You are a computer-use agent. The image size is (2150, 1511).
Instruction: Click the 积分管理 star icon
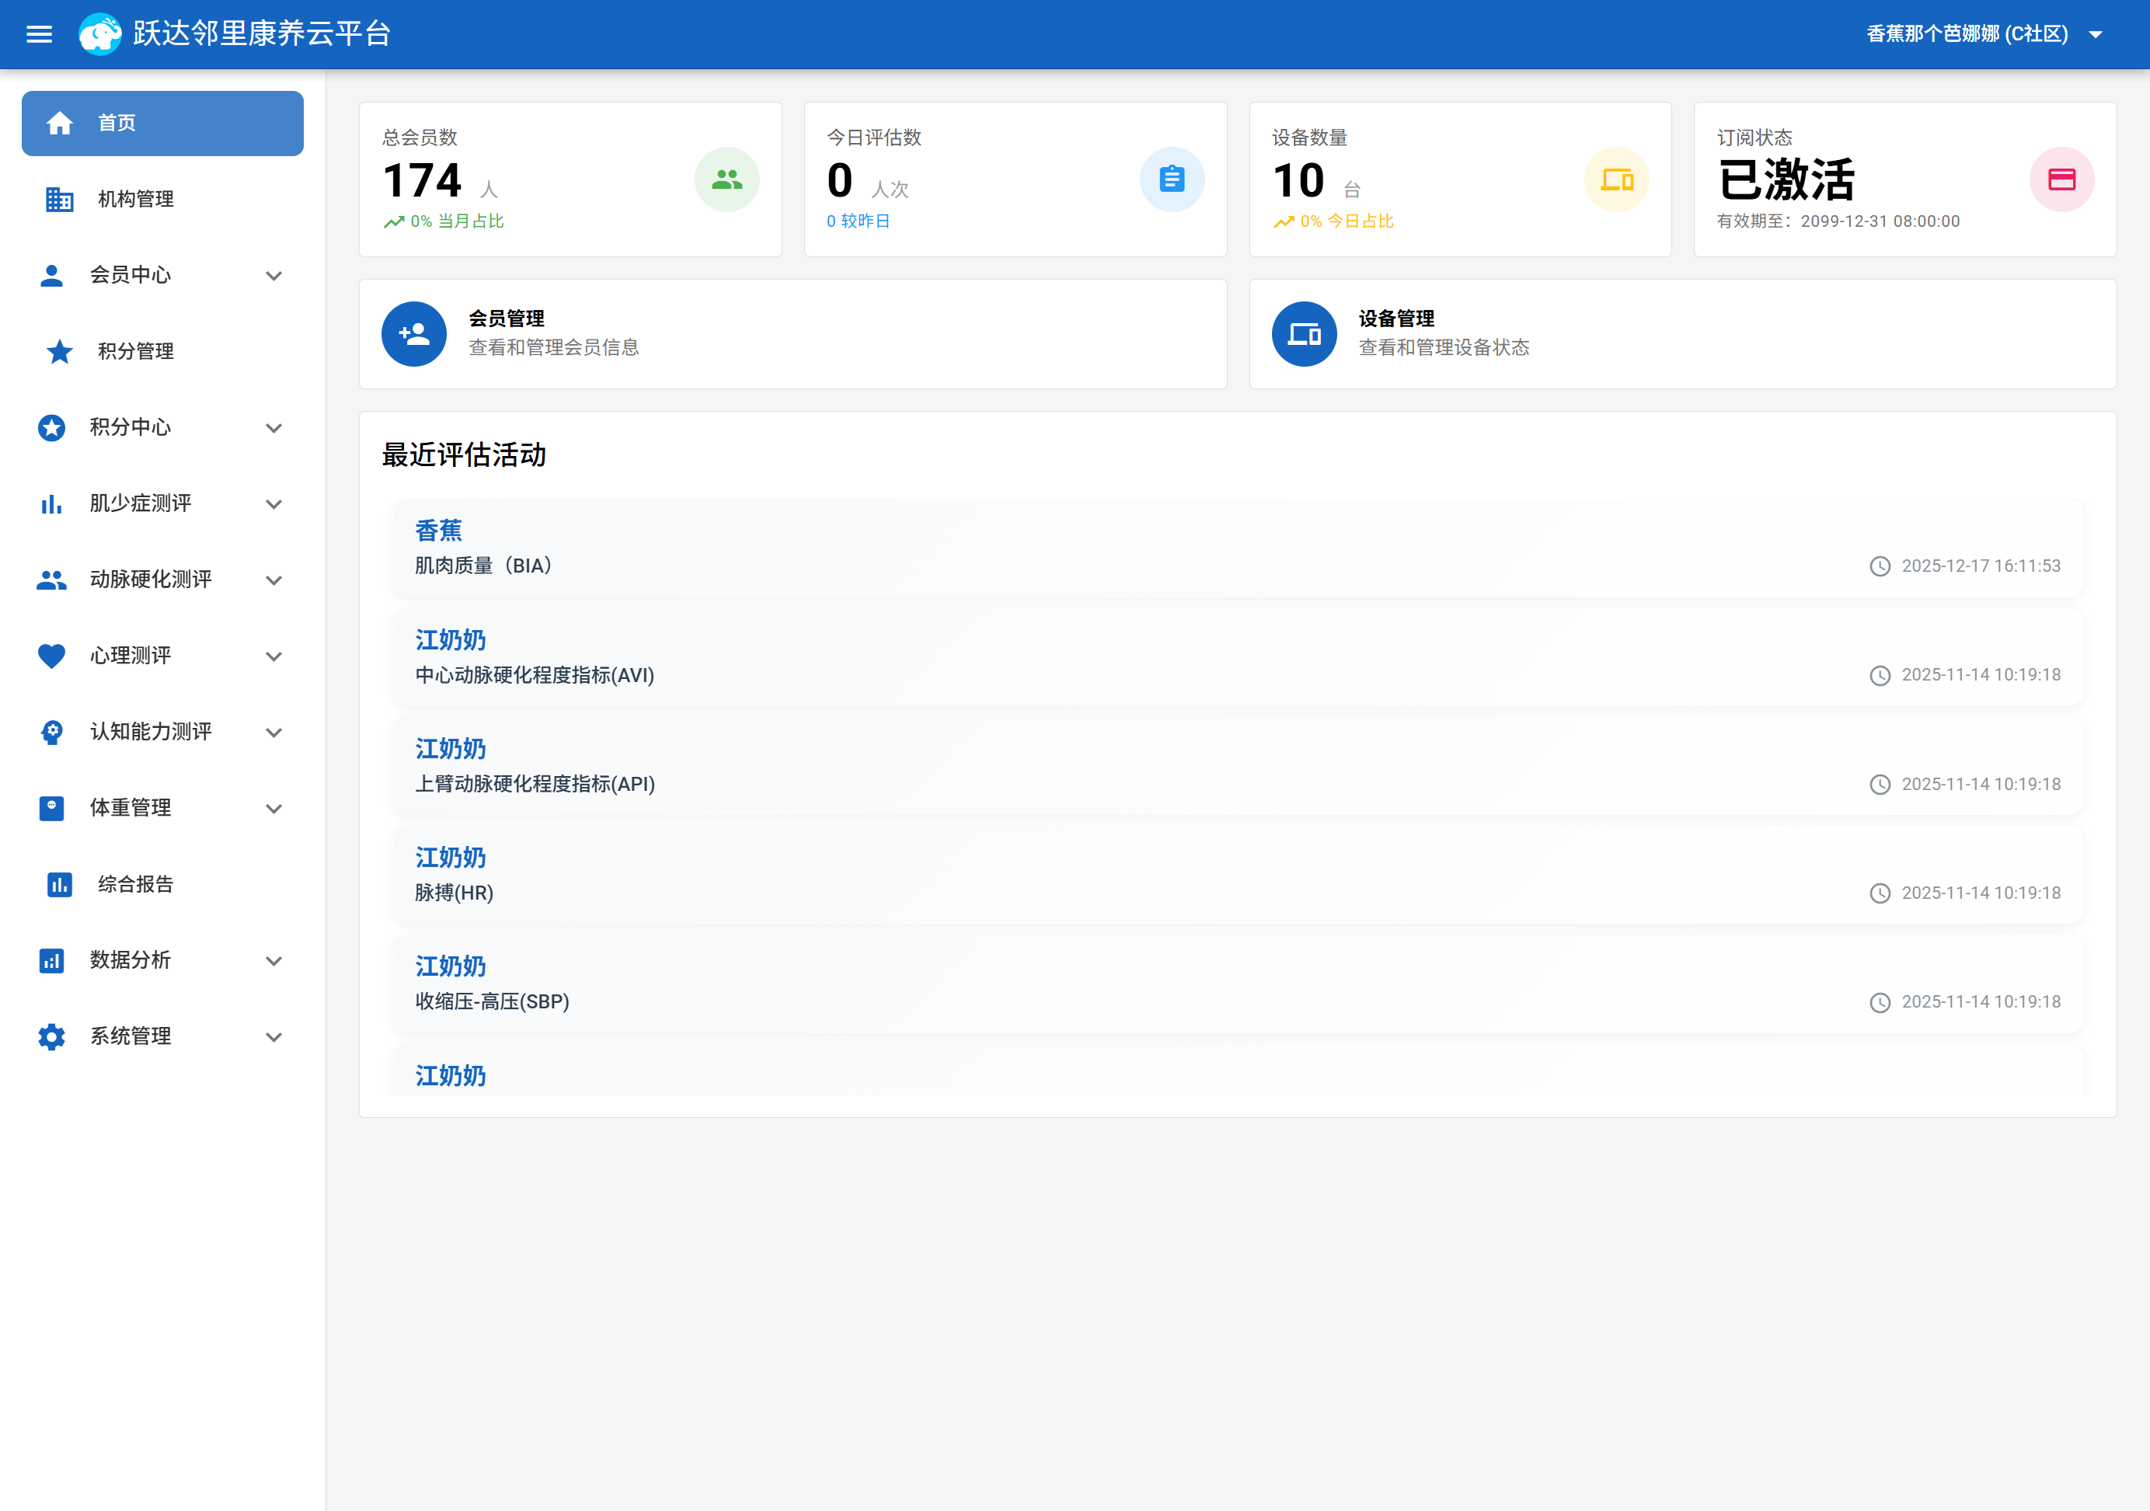coord(60,352)
